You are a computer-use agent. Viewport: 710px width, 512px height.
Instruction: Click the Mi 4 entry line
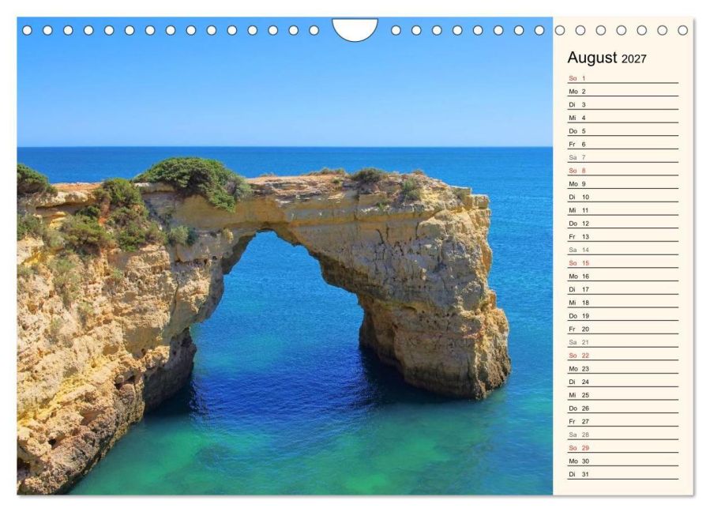coord(622,118)
